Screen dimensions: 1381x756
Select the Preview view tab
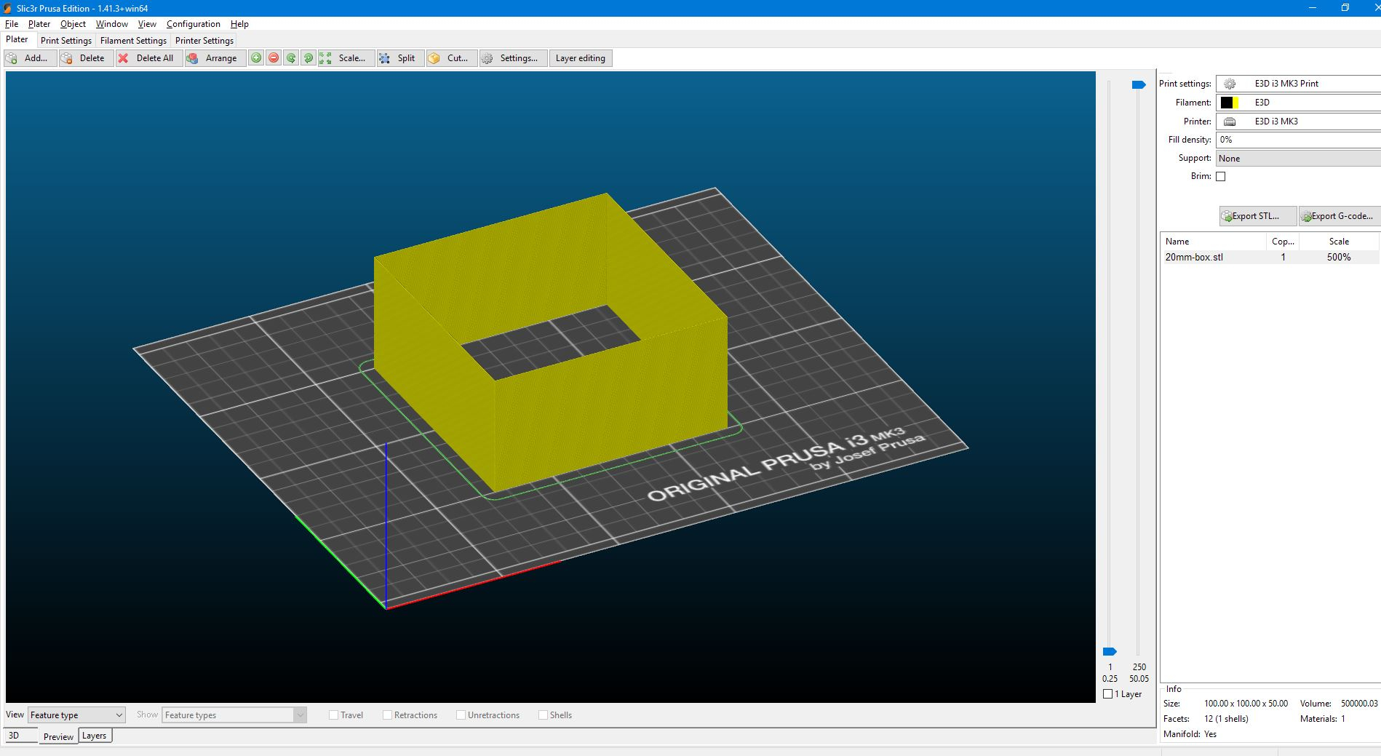point(58,736)
